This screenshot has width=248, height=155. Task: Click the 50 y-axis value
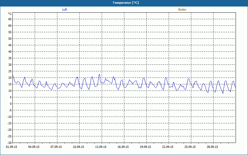point(10,38)
